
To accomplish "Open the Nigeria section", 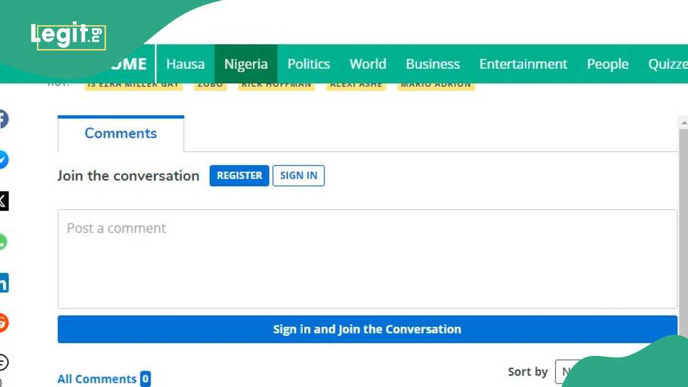I will [246, 64].
